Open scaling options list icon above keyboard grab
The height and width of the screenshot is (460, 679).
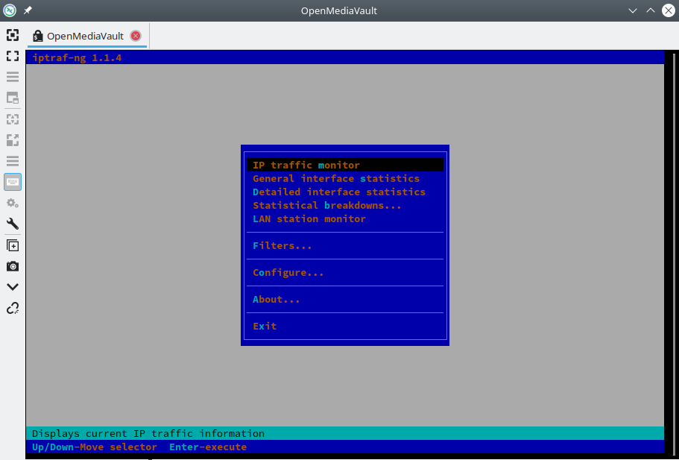13,161
